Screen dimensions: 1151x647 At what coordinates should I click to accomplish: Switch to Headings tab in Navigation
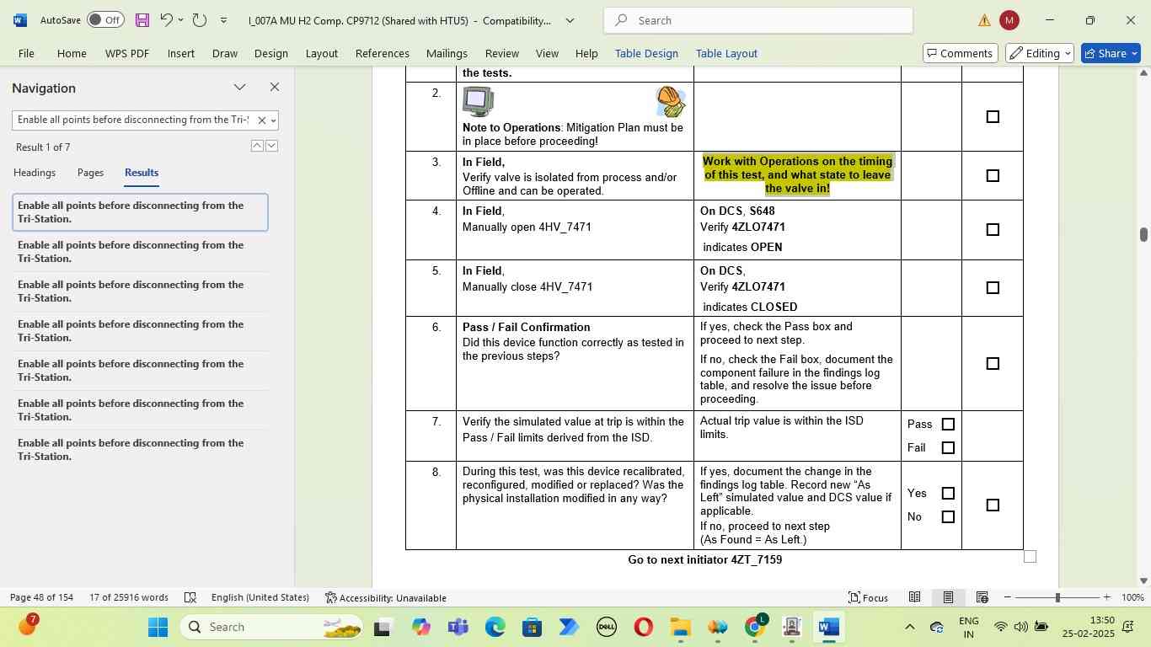click(35, 173)
